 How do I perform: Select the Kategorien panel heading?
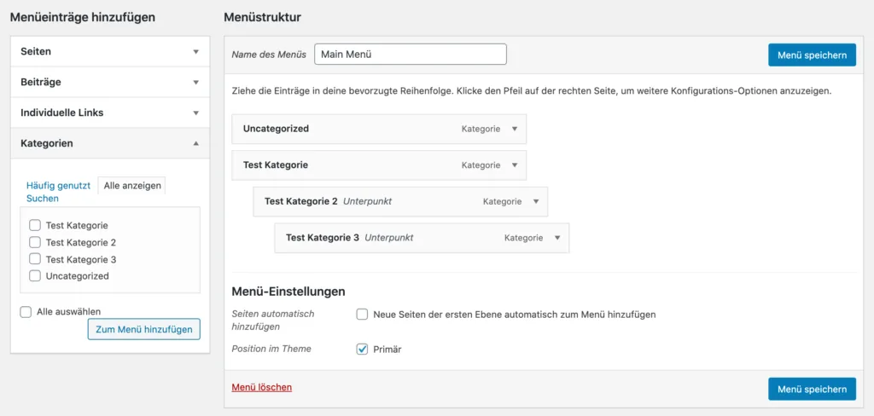click(47, 143)
